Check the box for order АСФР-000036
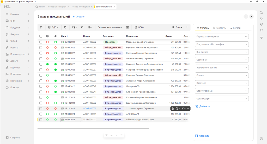The height and width of the screenshot is (144, 267). point(41,64)
